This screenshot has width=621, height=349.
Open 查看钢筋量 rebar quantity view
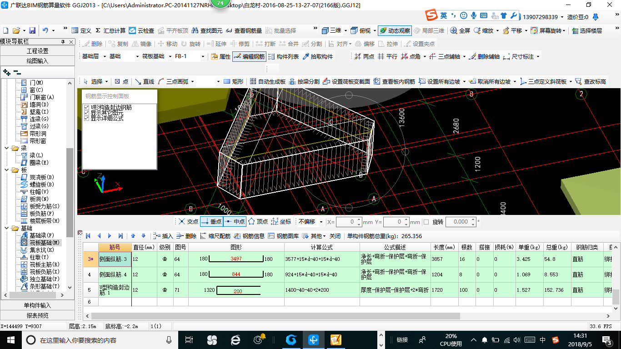244,30
